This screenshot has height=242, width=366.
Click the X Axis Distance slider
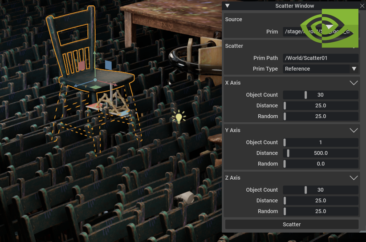point(321,105)
